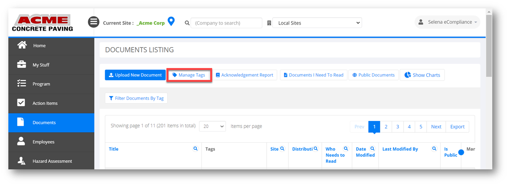This screenshot has width=509, height=186.
Task: Click the hamburger menu icon
Action: coord(94,22)
